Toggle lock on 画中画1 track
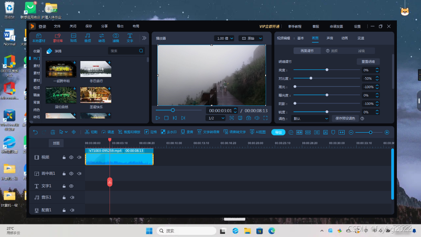Image resolution: width=421 pixels, height=237 pixels. click(x=64, y=173)
